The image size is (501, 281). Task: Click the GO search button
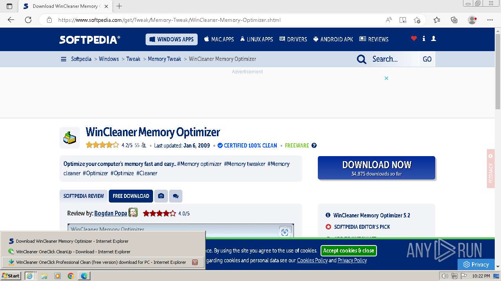[x=427, y=59]
